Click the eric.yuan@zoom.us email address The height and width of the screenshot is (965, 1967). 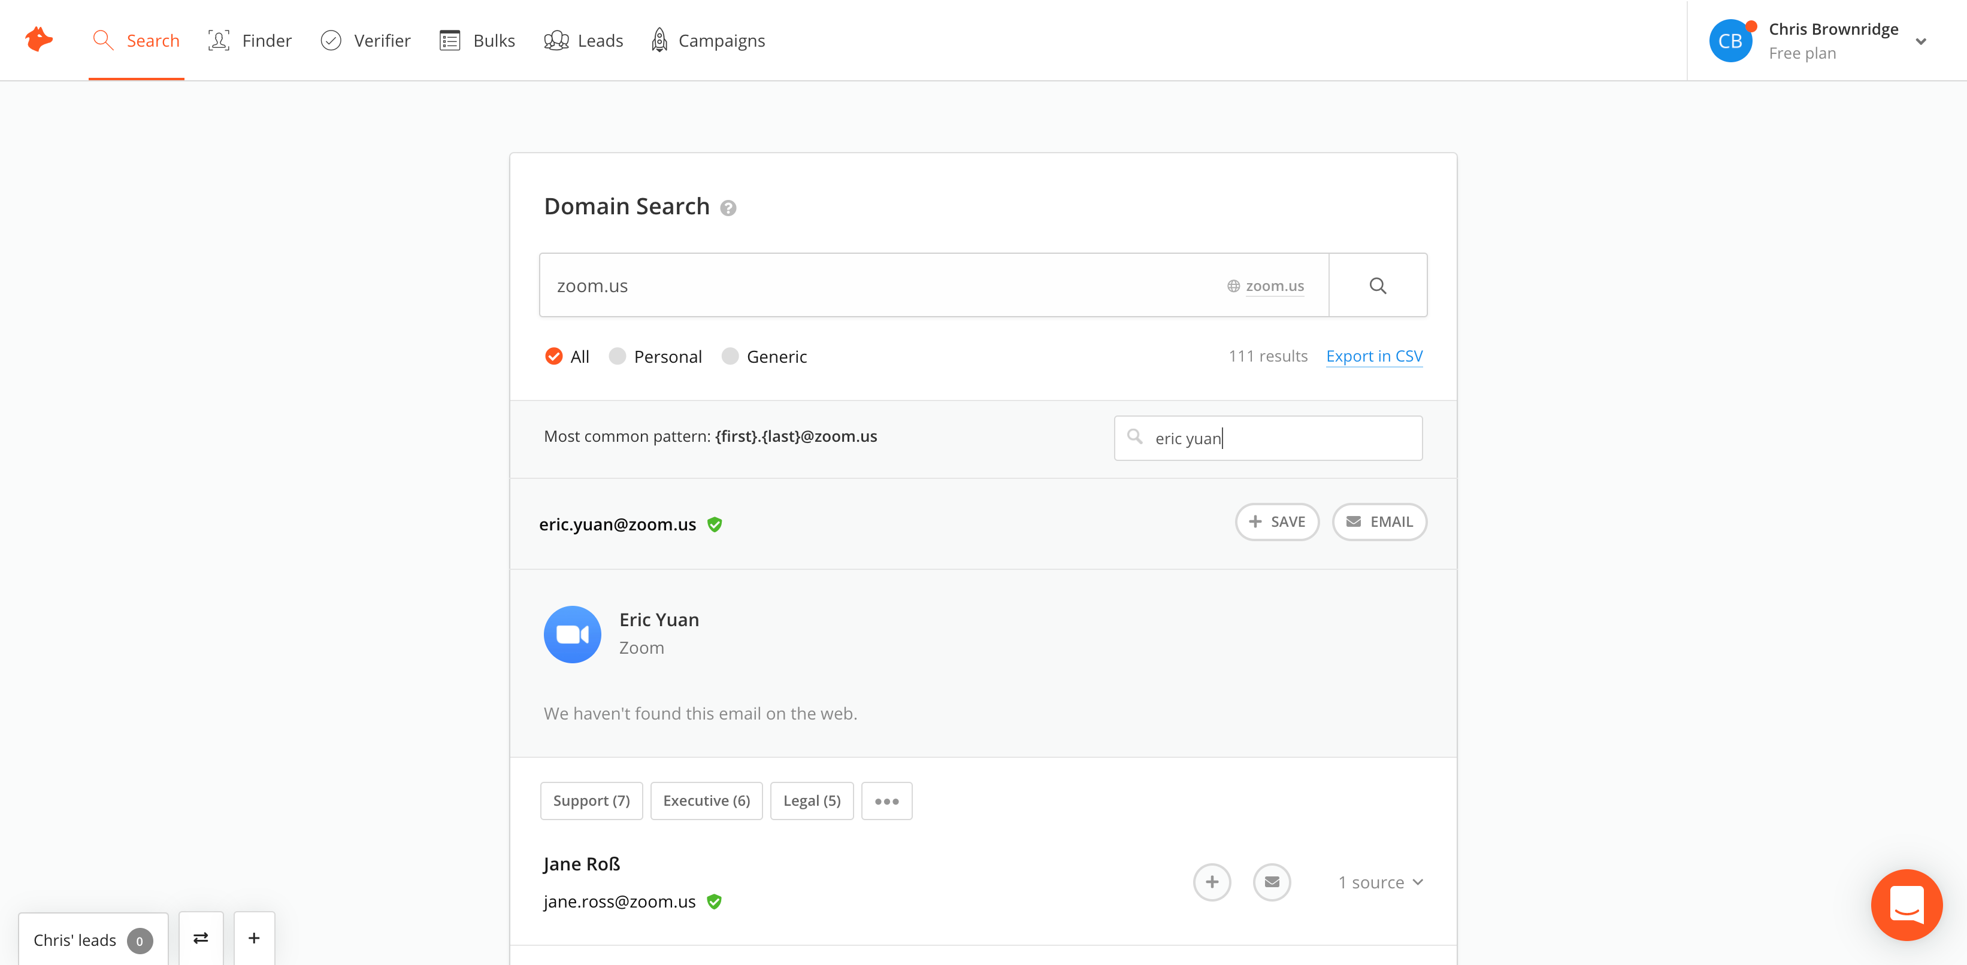click(x=618, y=524)
